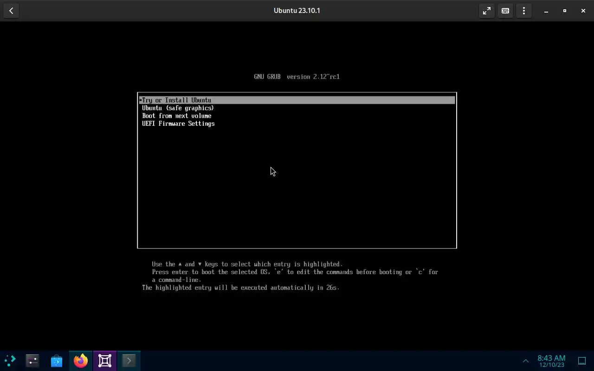Image resolution: width=594 pixels, height=371 pixels.
Task: Maximize the Ubuntu 23.10.1 window
Action: pos(565,11)
